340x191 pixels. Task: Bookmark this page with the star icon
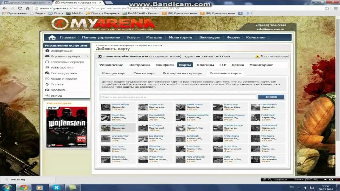[x=327, y=8]
